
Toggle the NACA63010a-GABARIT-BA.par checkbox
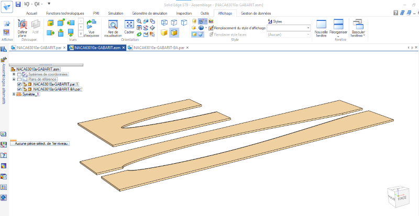coord(19,89)
